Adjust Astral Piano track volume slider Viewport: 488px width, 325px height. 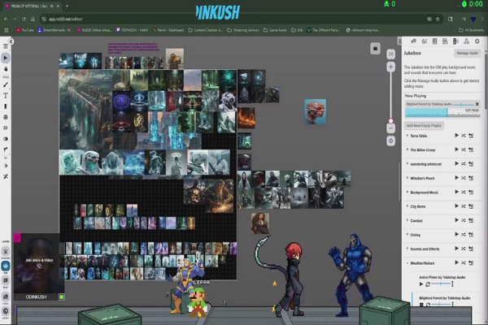click(440, 284)
